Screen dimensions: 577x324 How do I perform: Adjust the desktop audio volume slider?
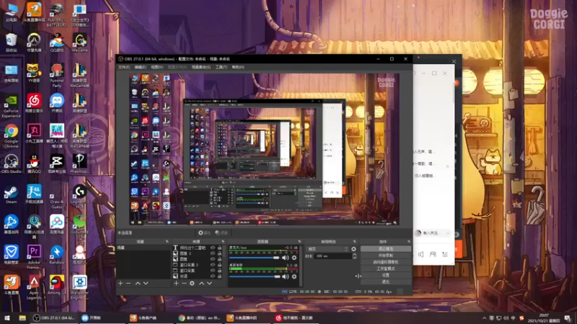[x=255, y=276]
